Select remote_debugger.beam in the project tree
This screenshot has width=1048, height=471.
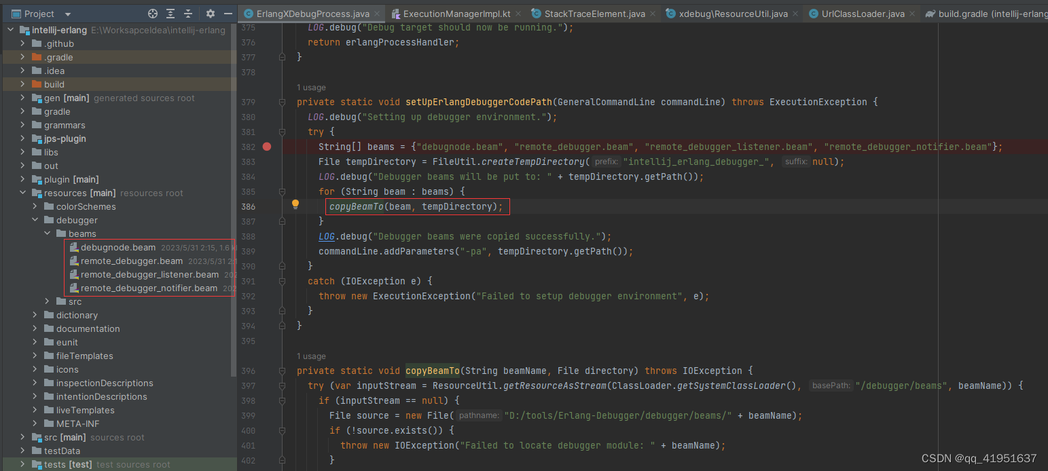(130, 261)
